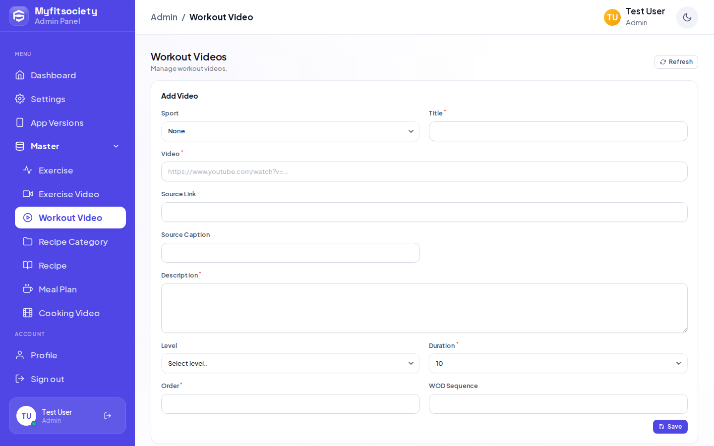The image size is (714, 446).
Task: Click the Refresh button
Action: point(676,62)
